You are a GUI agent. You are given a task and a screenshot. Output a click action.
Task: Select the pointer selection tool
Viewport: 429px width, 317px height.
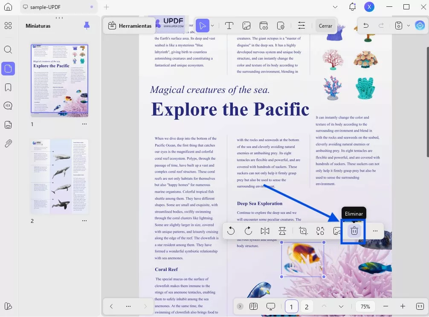(x=203, y=26)
